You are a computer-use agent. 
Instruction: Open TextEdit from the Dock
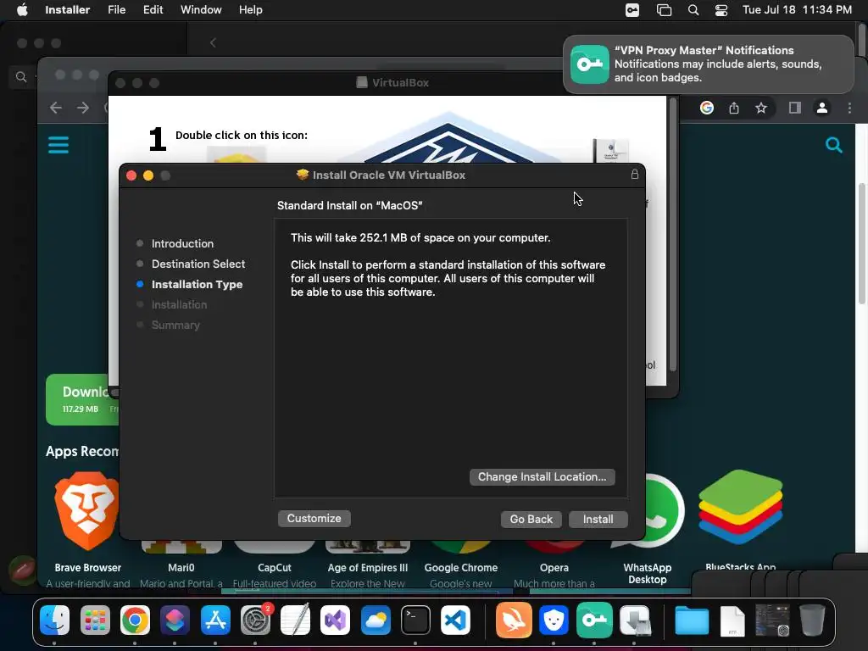295,620
